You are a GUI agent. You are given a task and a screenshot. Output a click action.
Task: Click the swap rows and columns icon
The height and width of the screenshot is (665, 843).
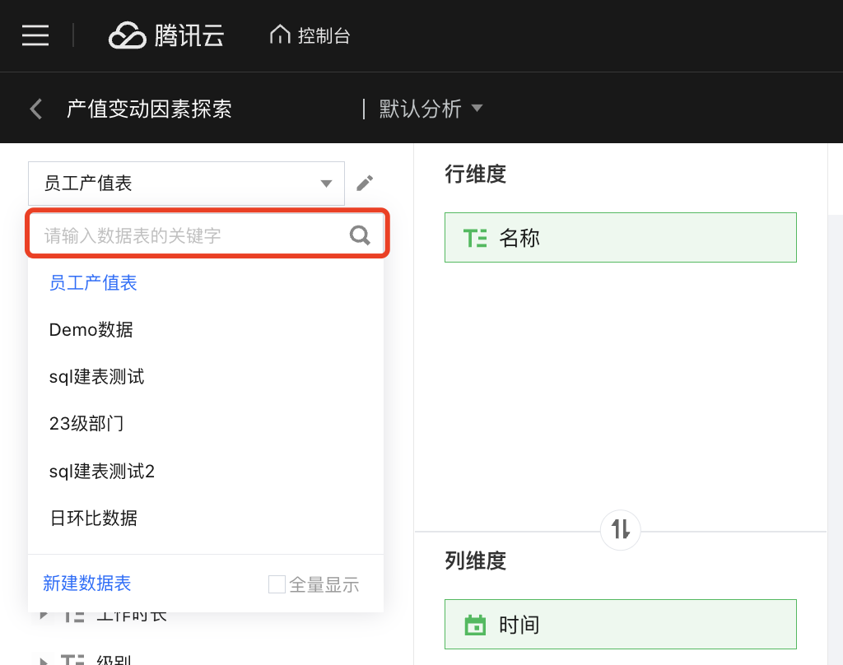621,529
